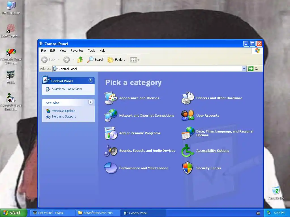Open Performance and Maintenance pie chart icon
The image size is (290, 217).
pos(111,168)
